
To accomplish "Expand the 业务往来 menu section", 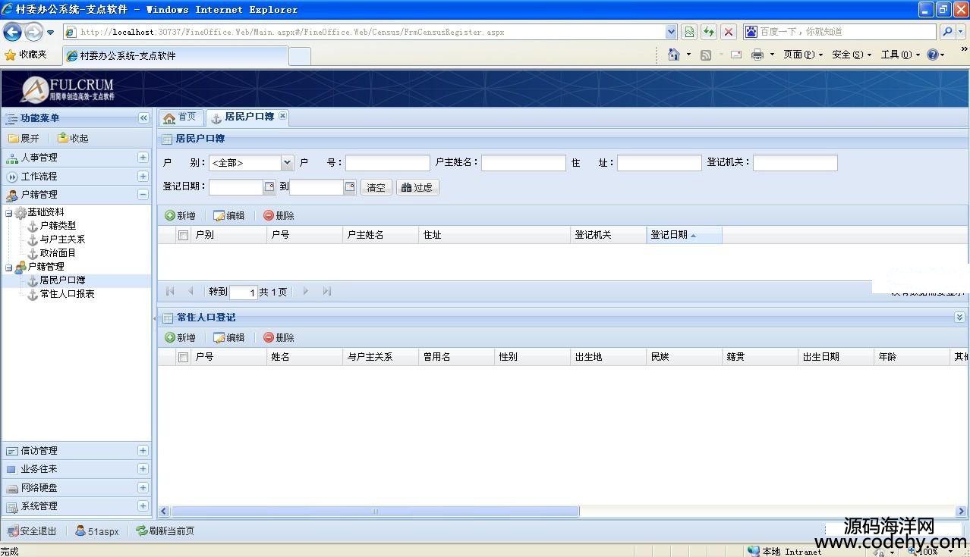I will 143,469.
